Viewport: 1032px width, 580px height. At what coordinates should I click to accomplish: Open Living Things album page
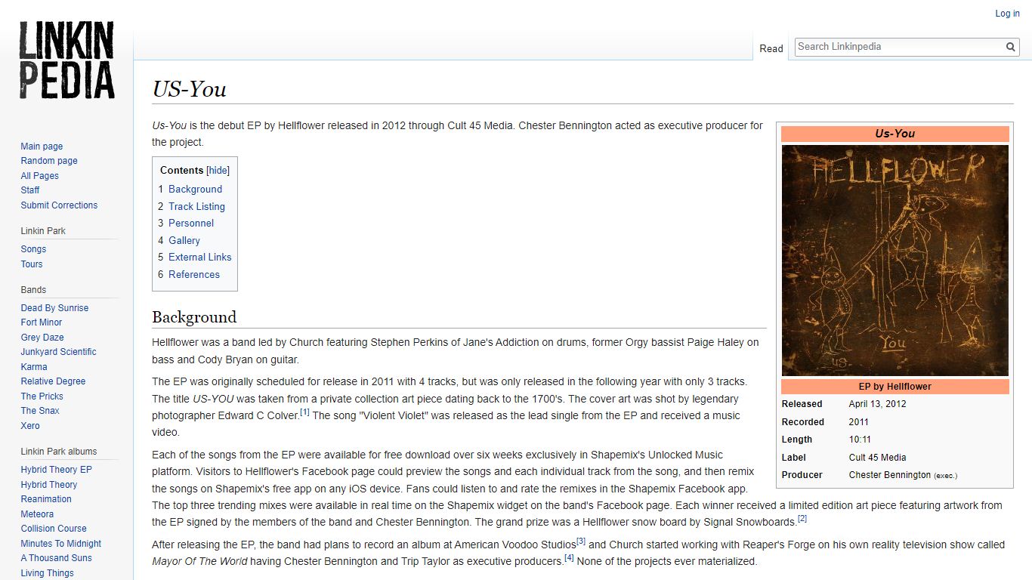[x=47, y=573]
